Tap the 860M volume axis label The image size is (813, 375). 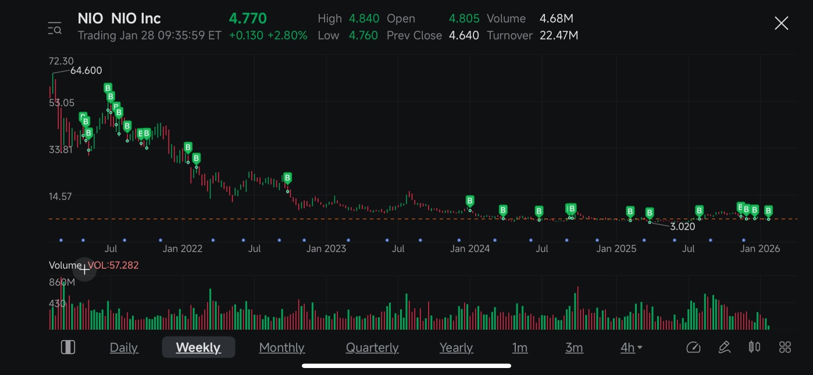62,282
